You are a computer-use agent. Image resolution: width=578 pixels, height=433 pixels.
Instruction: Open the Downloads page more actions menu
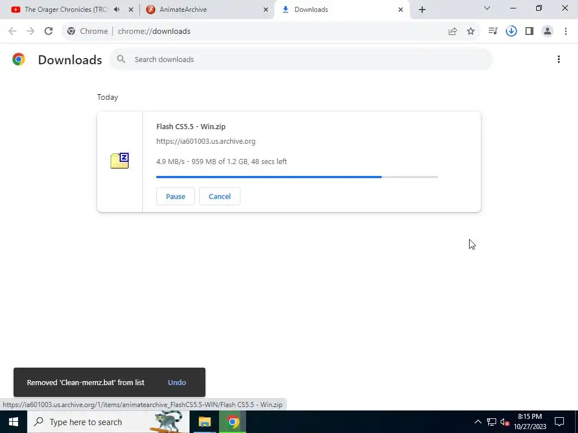point(559,59)
